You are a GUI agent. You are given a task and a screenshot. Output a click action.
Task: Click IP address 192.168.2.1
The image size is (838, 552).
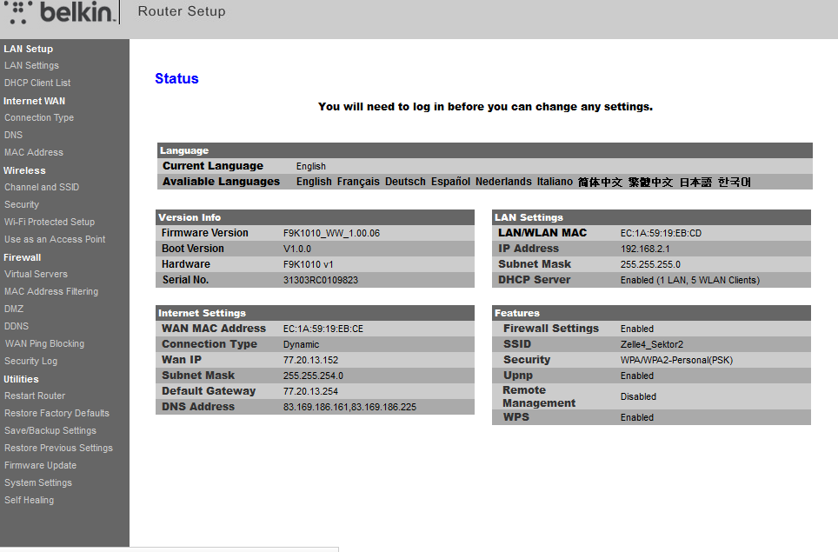click(645, 249)
